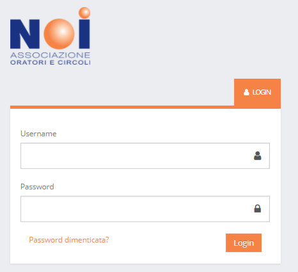
Task: Click the ASSOCIAZIONE text under the logo
Action: click(x=51, y=55)
